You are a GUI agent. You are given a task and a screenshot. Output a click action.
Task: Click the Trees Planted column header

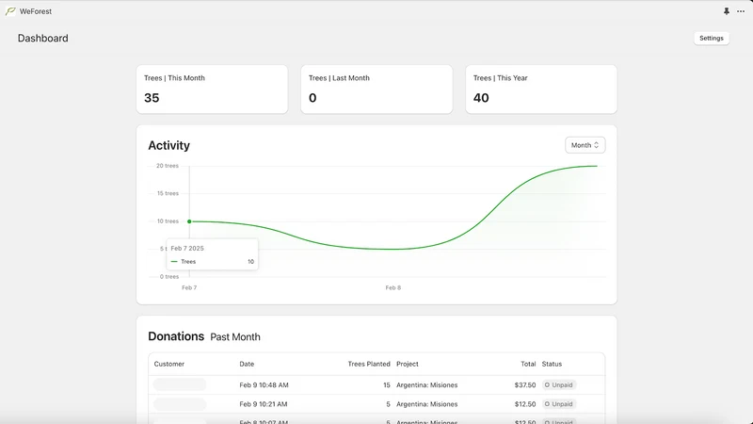[369, 364]
